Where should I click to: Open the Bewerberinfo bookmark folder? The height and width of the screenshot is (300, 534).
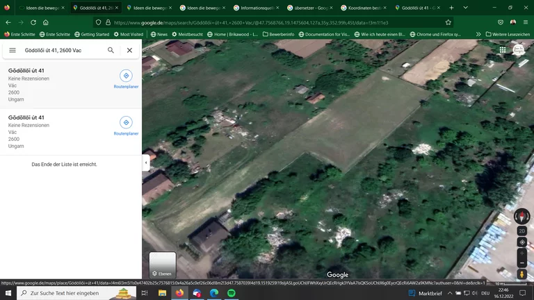(x=279, y=34)
